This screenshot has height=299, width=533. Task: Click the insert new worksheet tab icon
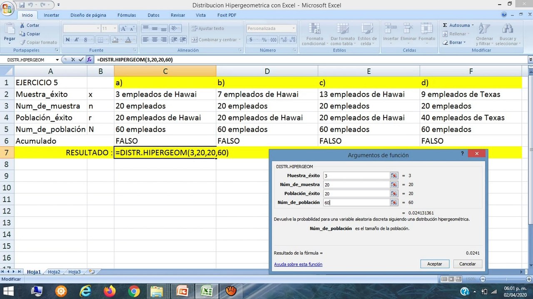point(92,272)
